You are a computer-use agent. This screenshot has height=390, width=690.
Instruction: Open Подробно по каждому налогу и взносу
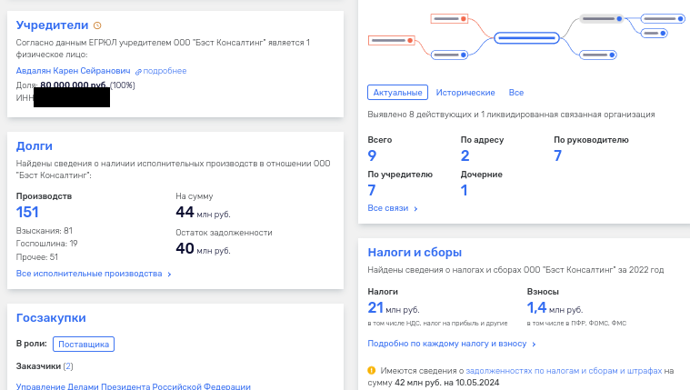[x=446, y=344]
